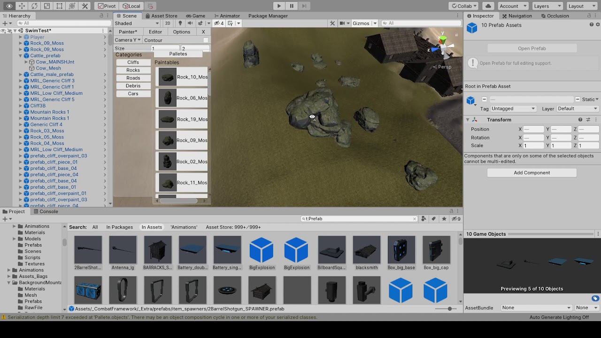Open the Shaded draw mode dropdown
This screenshot has width=601, height=338.
click(x=137, y=23)
